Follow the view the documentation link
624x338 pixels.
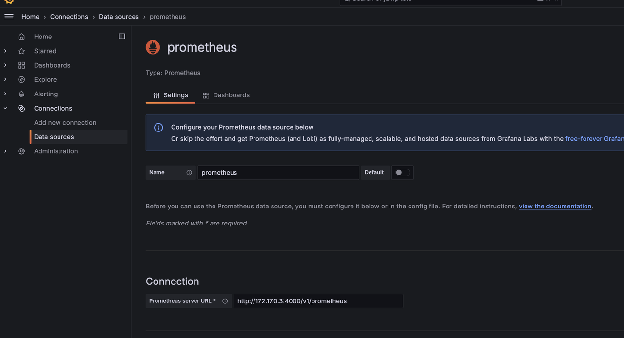point(555,206)
